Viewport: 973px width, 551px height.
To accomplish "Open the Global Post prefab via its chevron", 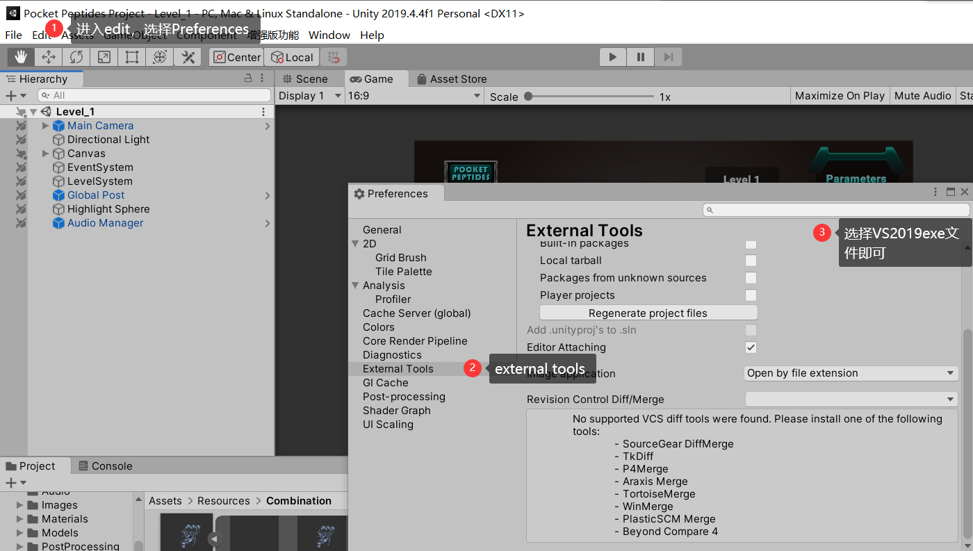I will [x=268, y=196].
